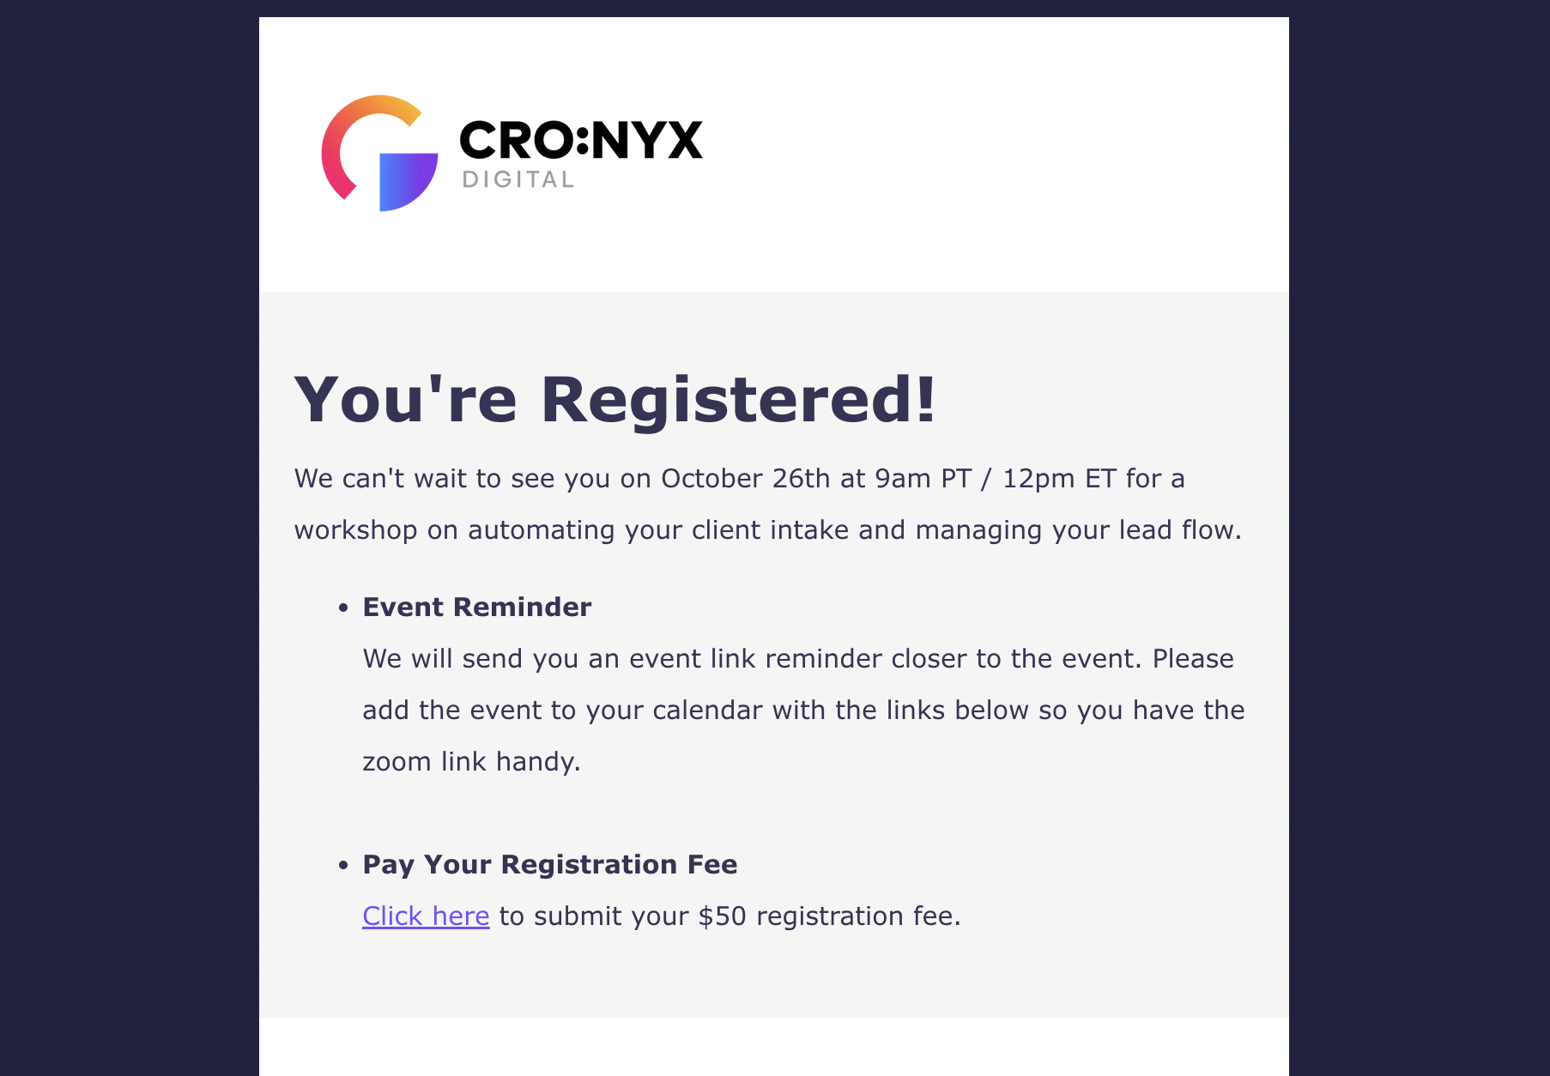Select the "Pay Your Registration Fee" heading

click(549, 865)
